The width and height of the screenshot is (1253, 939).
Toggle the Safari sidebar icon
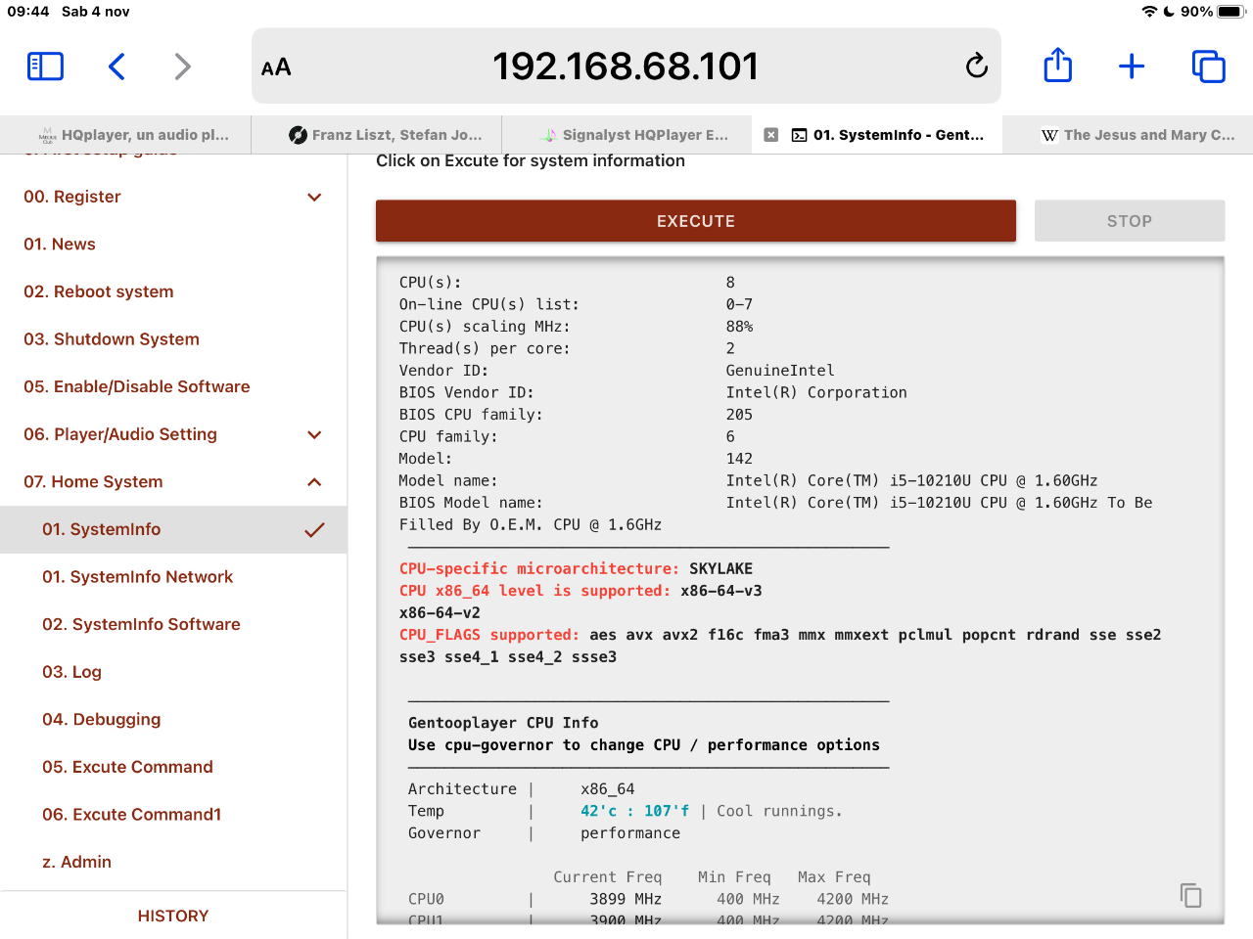[x=45, y=67]
